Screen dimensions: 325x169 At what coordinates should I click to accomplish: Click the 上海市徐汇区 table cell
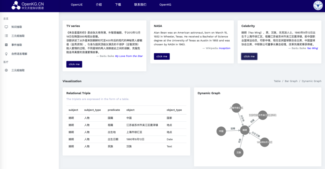tap(134, 132)
